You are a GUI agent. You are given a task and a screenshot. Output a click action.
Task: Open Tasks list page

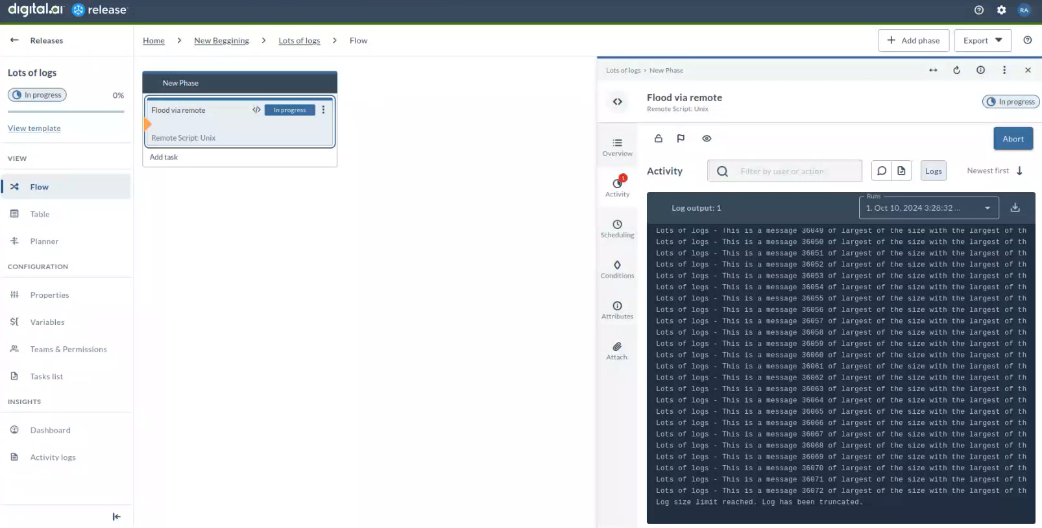tap(66, 377)
